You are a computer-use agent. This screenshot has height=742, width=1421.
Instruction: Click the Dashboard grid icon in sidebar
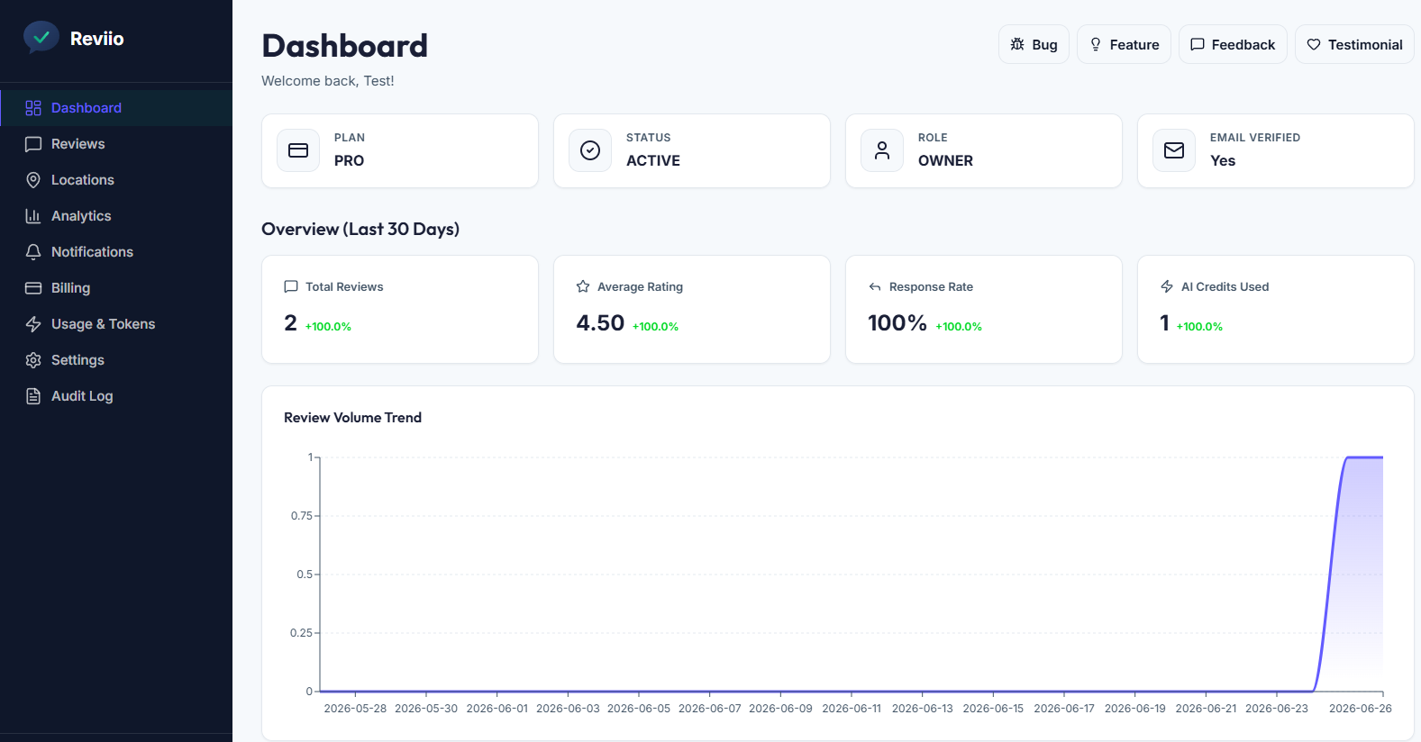click(x=33, y=108)
